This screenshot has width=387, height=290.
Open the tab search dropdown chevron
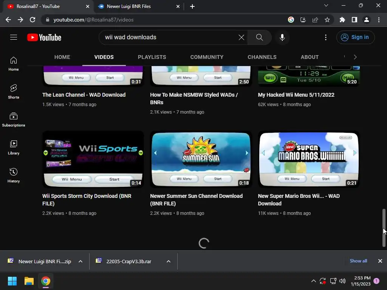(x=326, y=5)
